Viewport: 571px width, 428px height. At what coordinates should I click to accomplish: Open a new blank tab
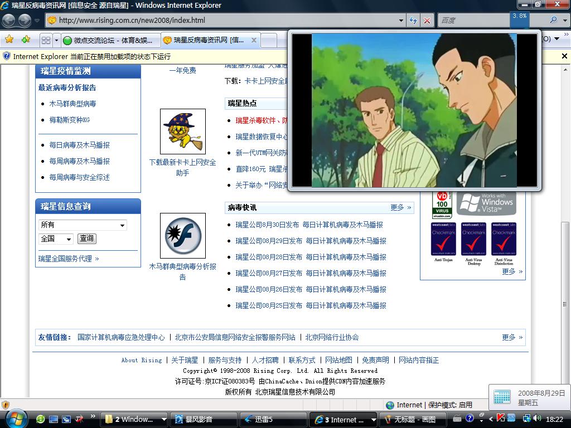pos(269,40)
